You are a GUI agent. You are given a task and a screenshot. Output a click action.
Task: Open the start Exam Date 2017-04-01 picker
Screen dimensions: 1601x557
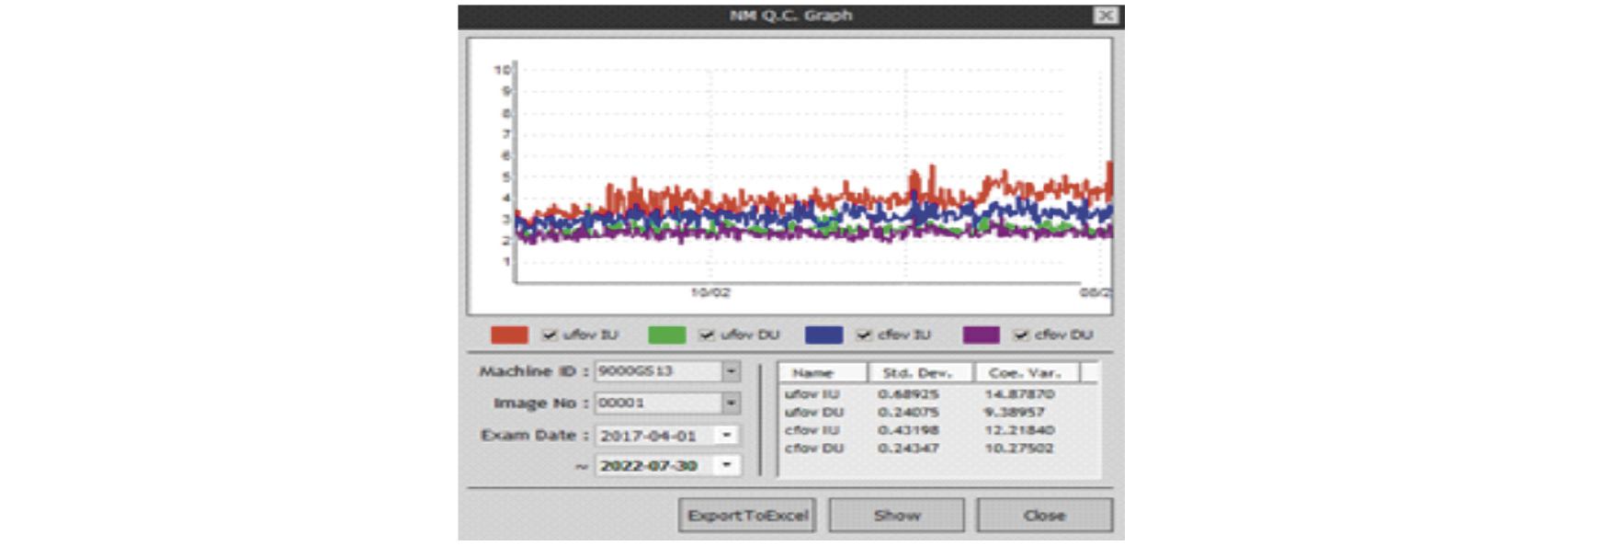(727, 436)
